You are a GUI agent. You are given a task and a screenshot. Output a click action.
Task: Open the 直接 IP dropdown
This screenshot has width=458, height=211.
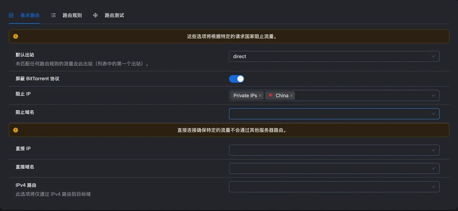tap(334, 150)
